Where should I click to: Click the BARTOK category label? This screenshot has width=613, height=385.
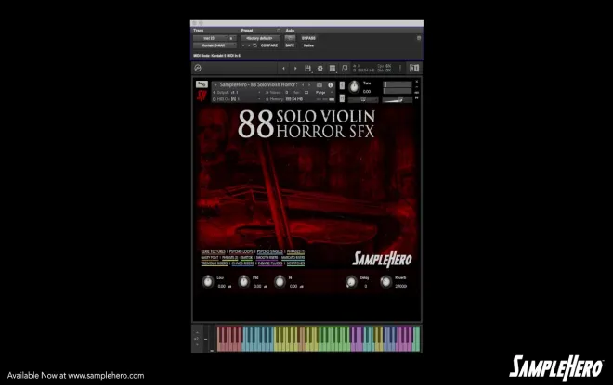click(247, 258)
